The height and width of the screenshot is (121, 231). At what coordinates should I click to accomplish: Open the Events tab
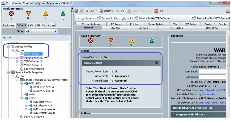222,24
